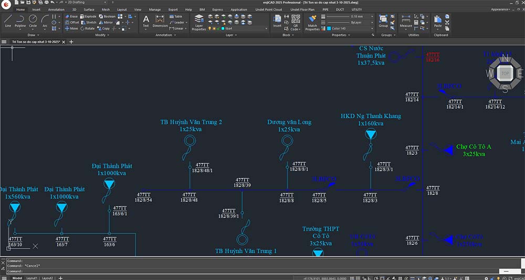The height and width of the screenshot is (280, 525).
Task: Select the Line drawing tool
Action: point(8,20)
